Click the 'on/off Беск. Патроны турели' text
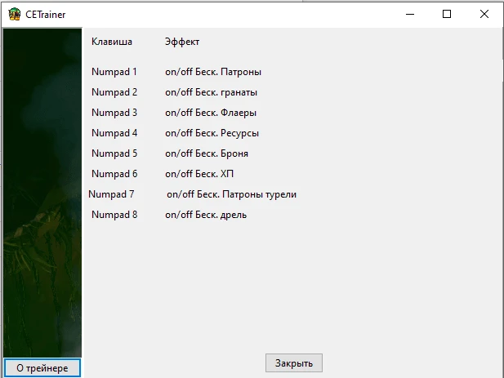 click(x=231, y=194)
